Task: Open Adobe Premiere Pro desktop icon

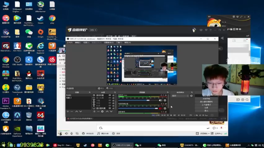Action: [6, 104]
